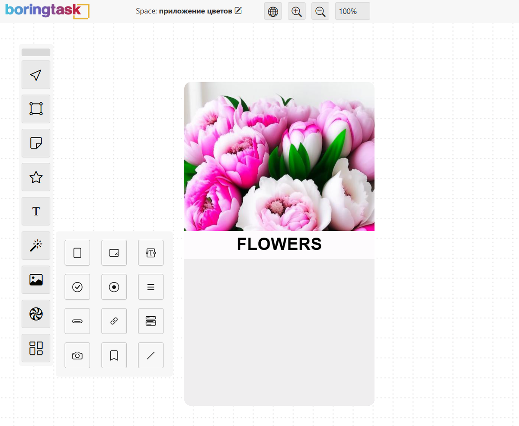Insert a radio button component

[x=114, y=287]
